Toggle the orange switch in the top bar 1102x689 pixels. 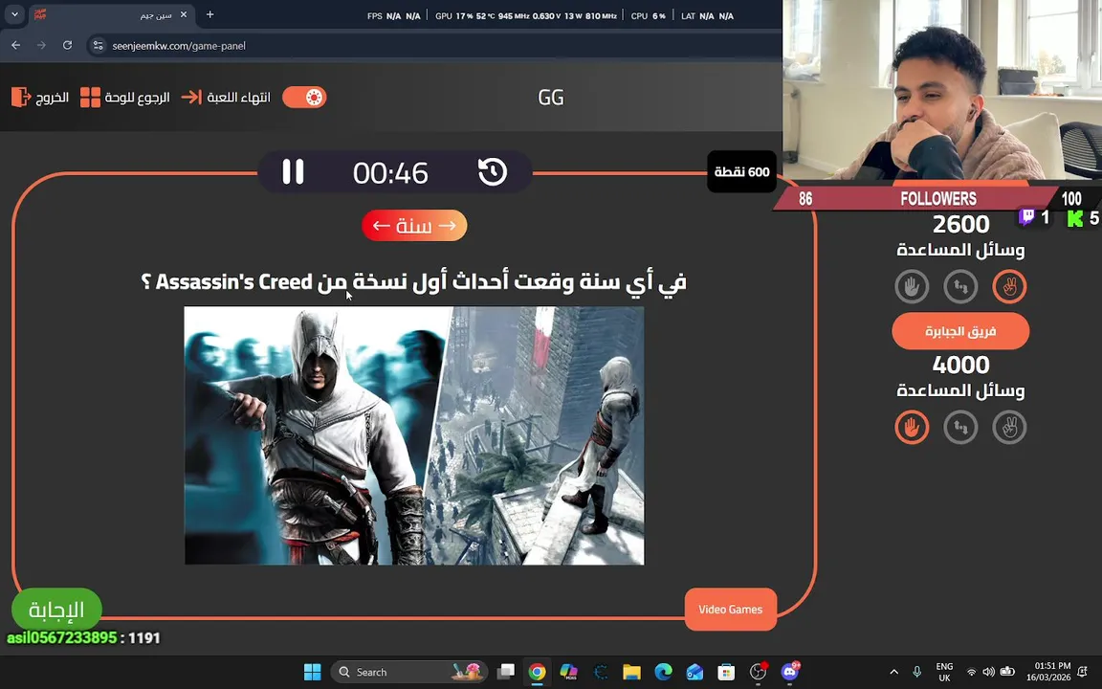coord(304,97)
